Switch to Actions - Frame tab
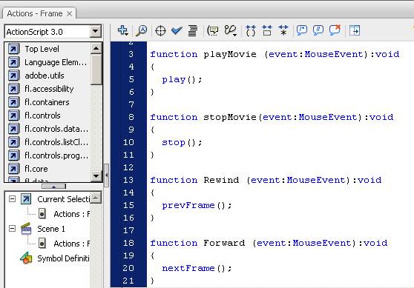Screen dimensions: 414x288 click(x=35, y=13)
